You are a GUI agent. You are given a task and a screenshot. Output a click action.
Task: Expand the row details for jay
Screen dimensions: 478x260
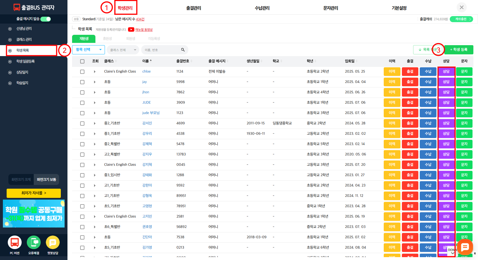coord(95,82)
